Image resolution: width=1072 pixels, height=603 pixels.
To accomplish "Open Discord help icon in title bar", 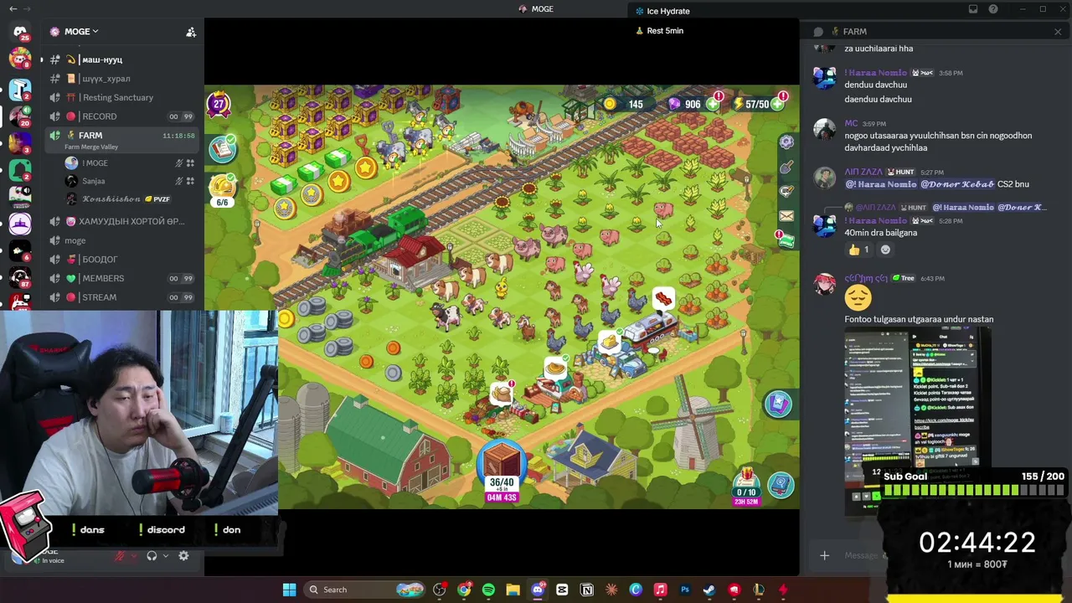I will [x=993, y=9].
